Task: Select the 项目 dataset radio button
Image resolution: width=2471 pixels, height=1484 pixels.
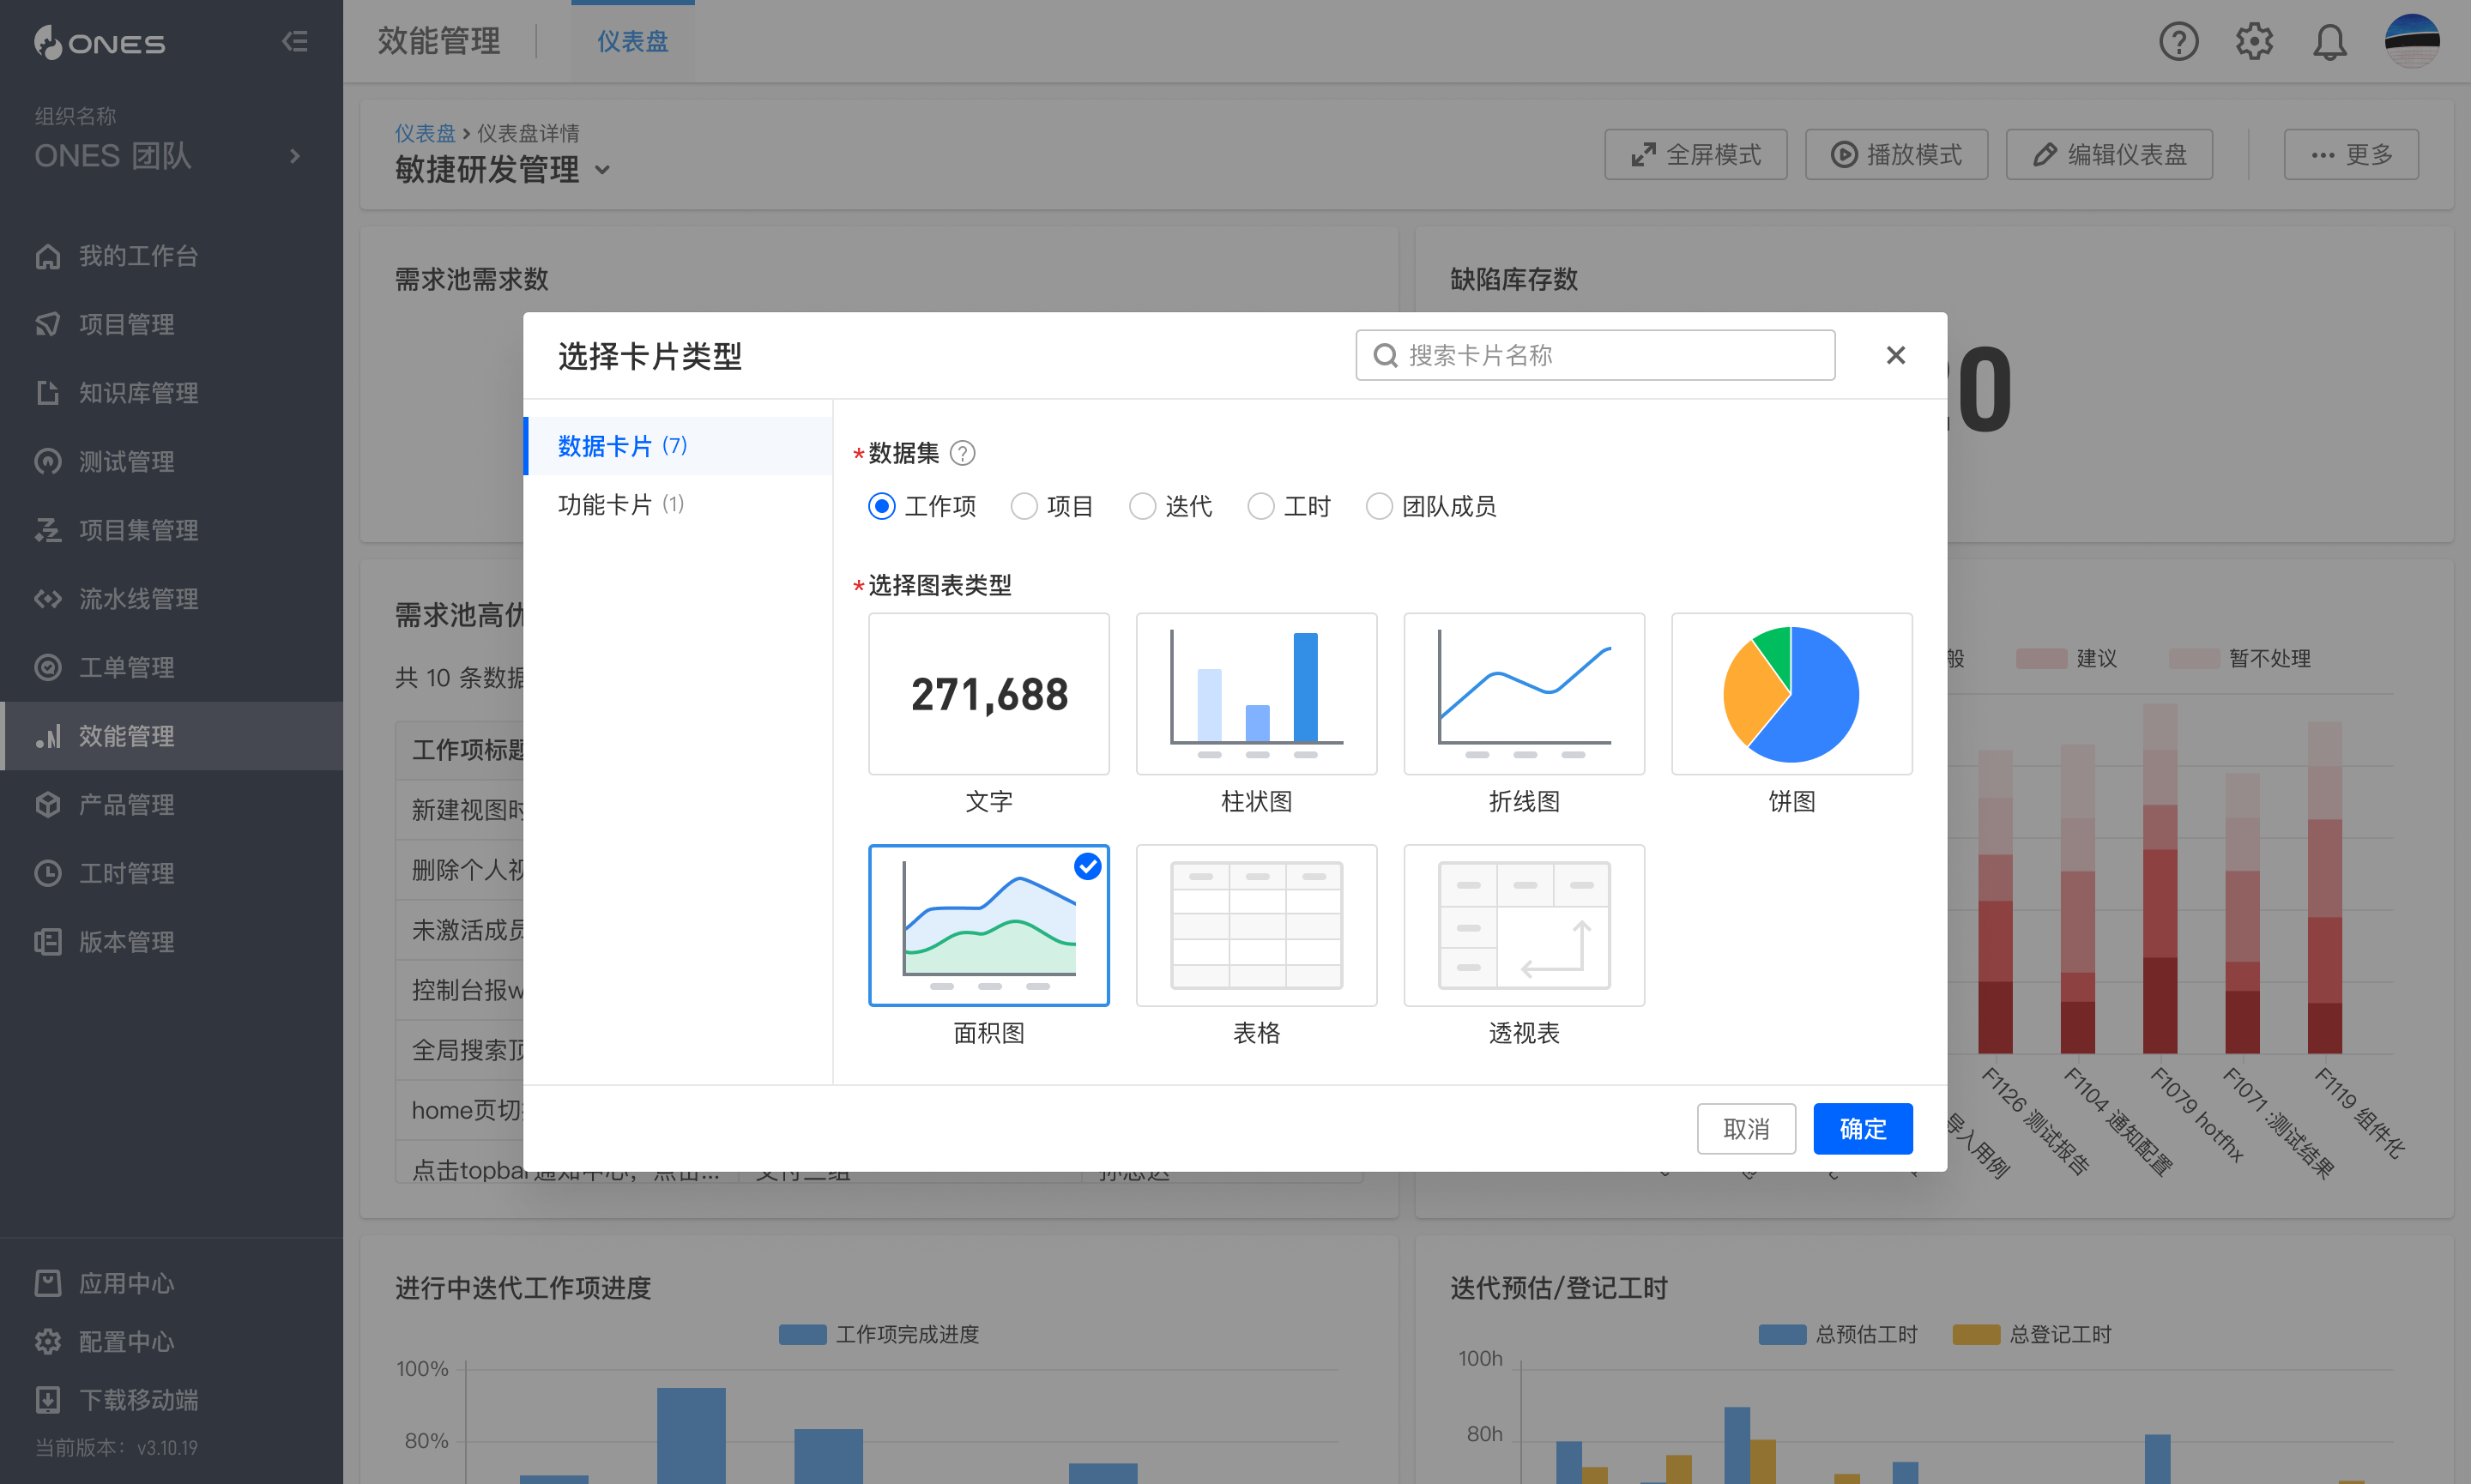Action: (1023, 507)
